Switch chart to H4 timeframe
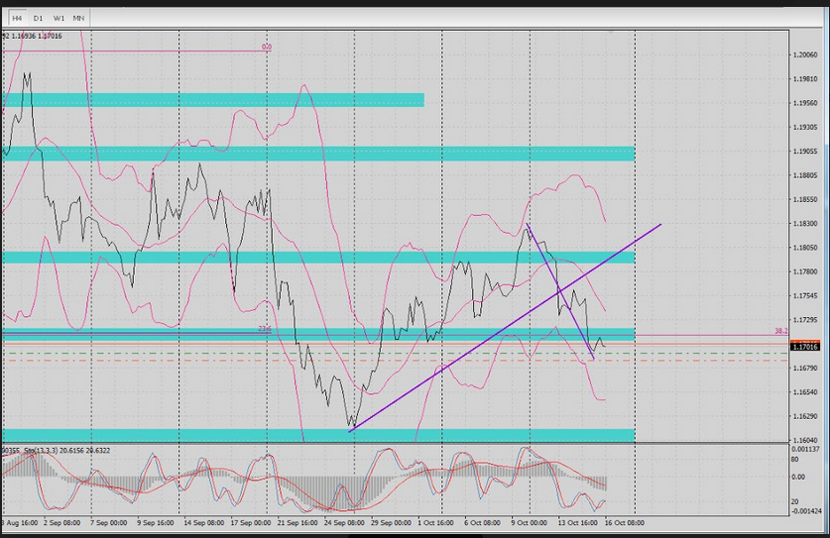The width and height of the screenshot is (830, 538). (x=18, y=18)
